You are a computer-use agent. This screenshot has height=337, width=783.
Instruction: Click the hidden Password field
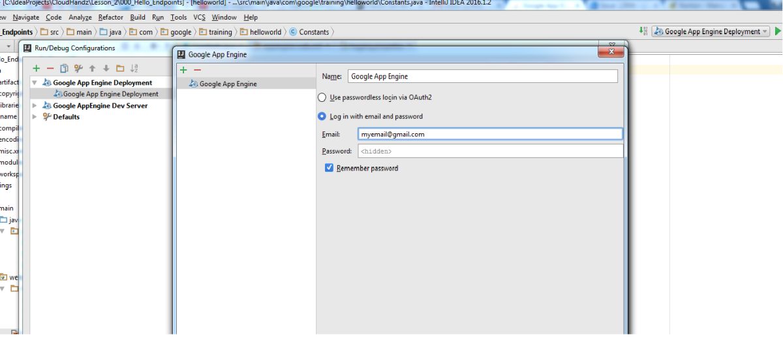(x=490, y=151)
